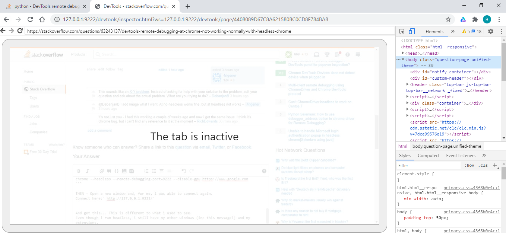Click Chrome's browser forward button
The width and height of the screenshot is (506, 233).
point(18,19)
